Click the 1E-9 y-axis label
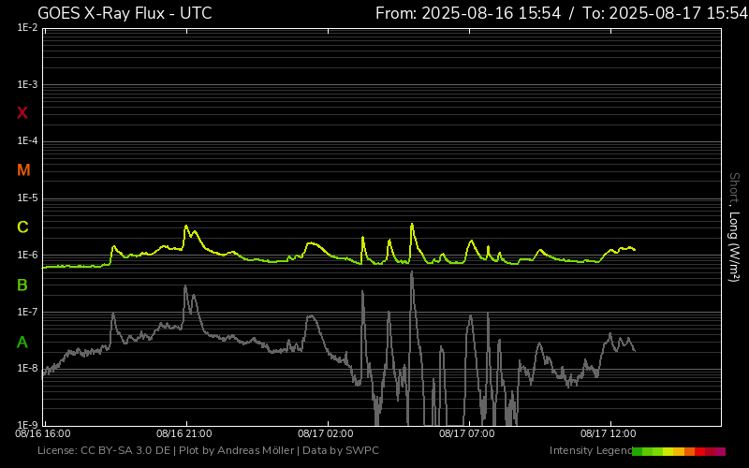Viewport: 749px width, 468px height. click(27, 425)
